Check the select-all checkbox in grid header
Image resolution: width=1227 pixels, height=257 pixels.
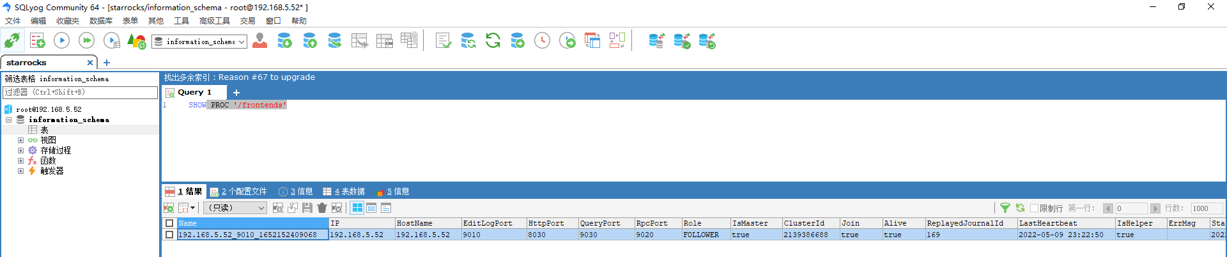pos(169,223)
